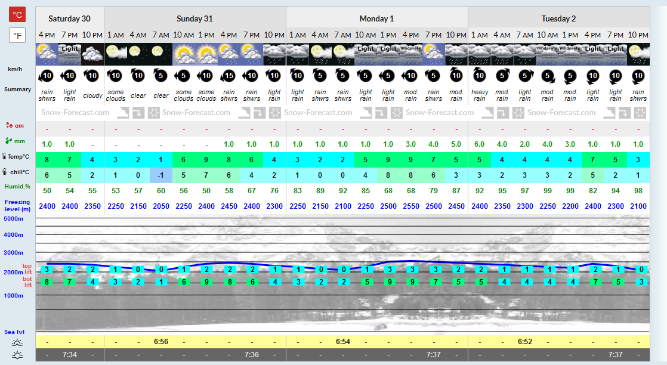
Task: Click the km/h wind unit label
Action: click(15, 69)
